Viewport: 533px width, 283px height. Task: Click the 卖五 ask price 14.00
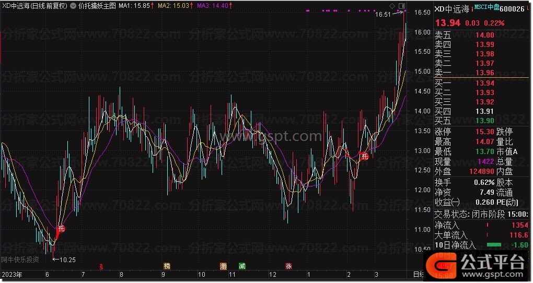click(485, 35)
